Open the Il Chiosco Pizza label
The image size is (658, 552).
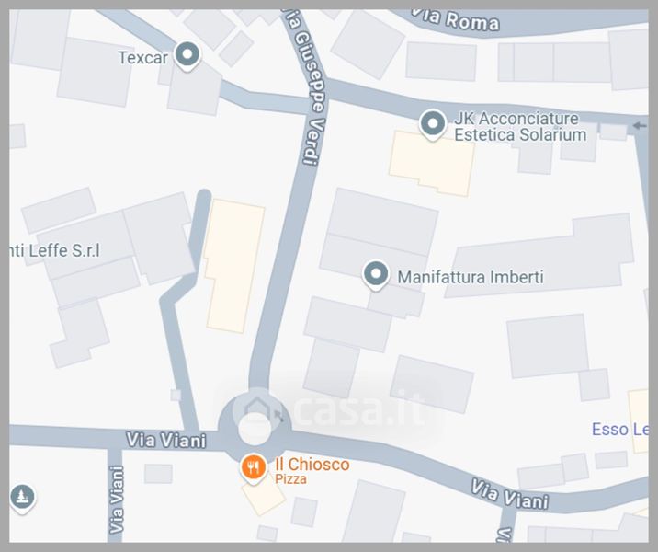coord(312,470)
